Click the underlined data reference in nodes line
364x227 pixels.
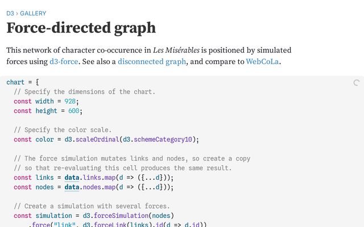[x=72, y=187]
